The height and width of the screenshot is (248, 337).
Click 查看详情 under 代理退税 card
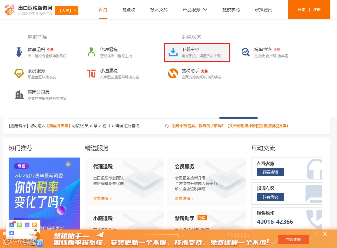point(102,199)
